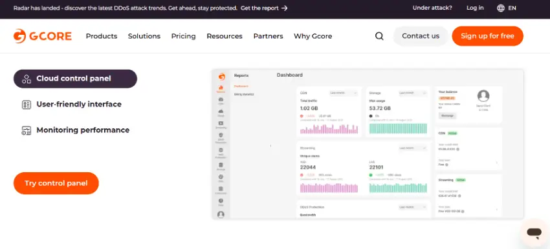This screenshot has width=550, height=249.
Task: Click Sign up for free button
Action: [x=488, y=36]
